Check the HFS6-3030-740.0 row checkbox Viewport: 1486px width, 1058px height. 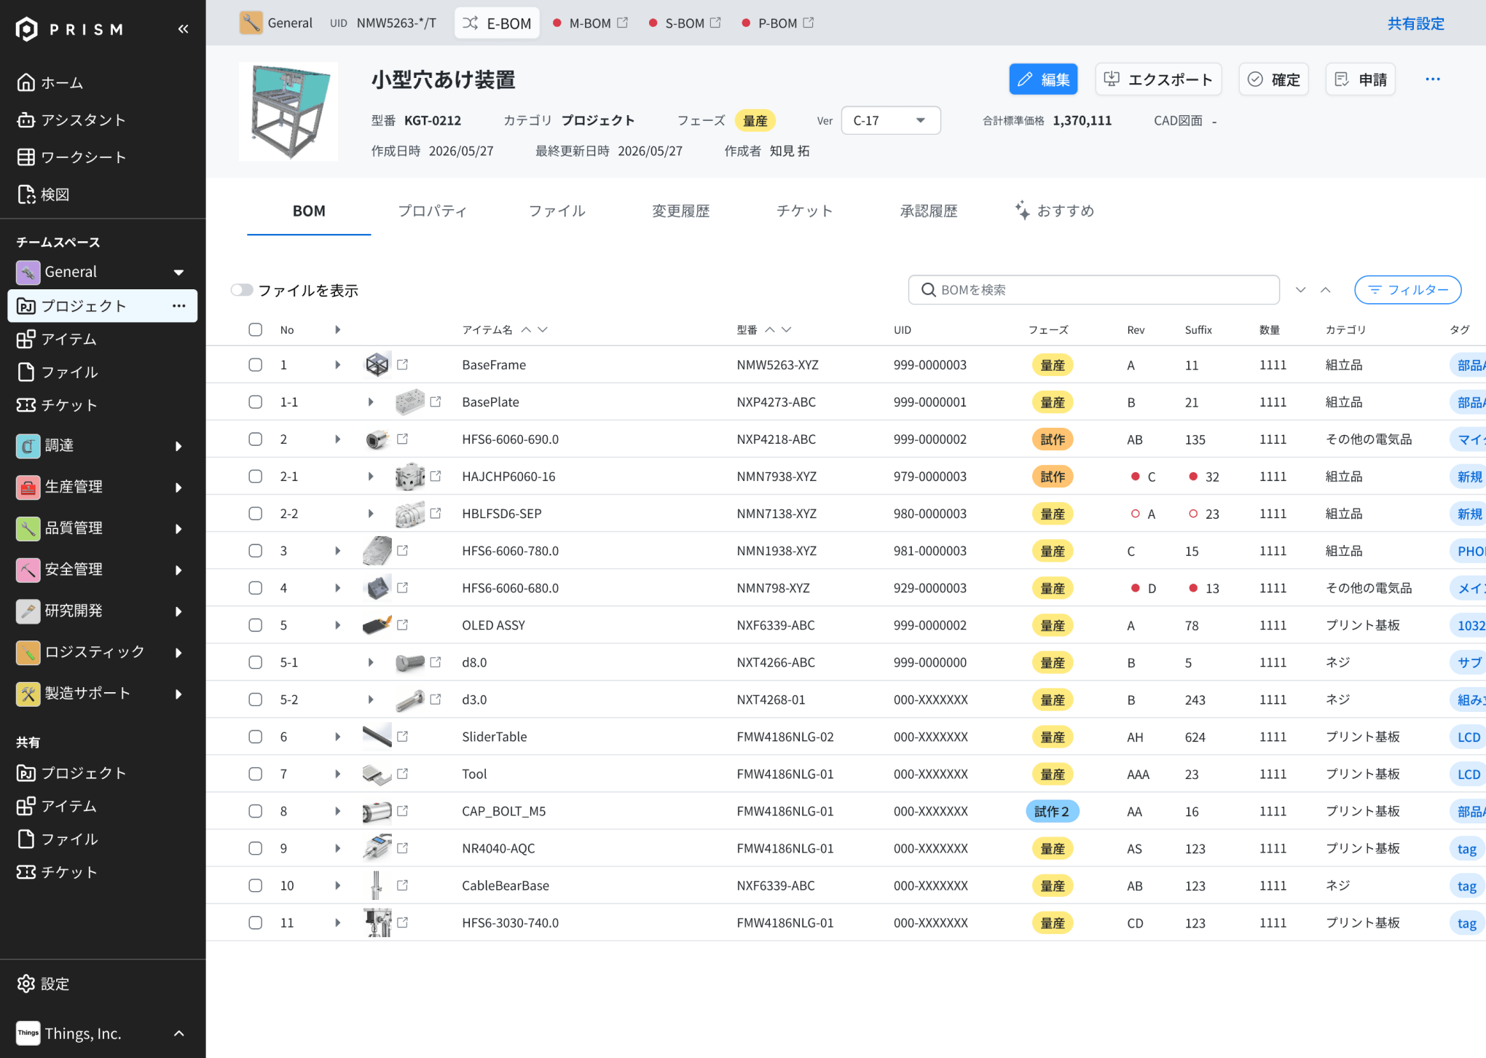tap(256, 922)
